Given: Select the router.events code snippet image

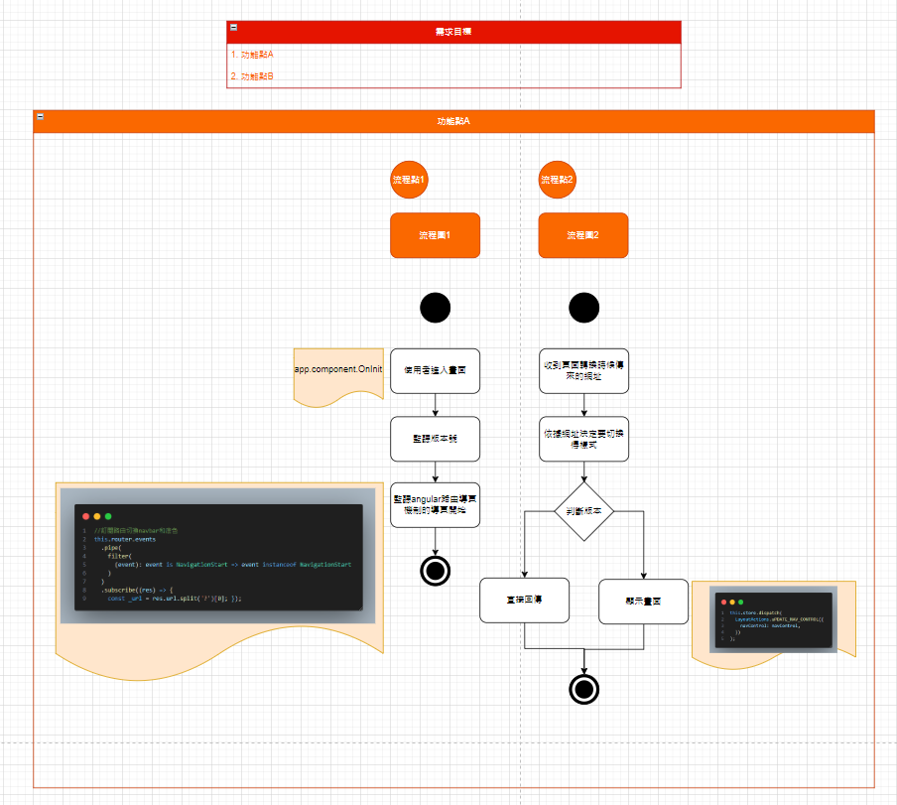Looking at the screenshot, I should pyautogui.click(x=218, y=556).
